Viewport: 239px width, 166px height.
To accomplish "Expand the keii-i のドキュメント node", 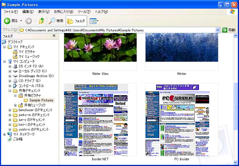I will (x=10, y=125).
